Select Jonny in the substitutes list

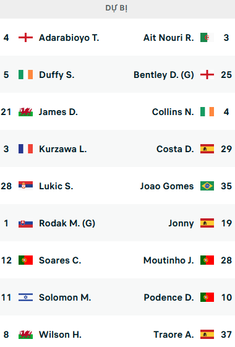point(181,223)
